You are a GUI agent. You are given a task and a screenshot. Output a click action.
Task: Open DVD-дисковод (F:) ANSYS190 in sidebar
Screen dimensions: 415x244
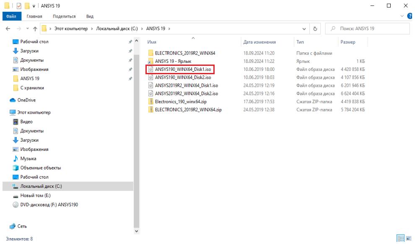click(49, 205)
